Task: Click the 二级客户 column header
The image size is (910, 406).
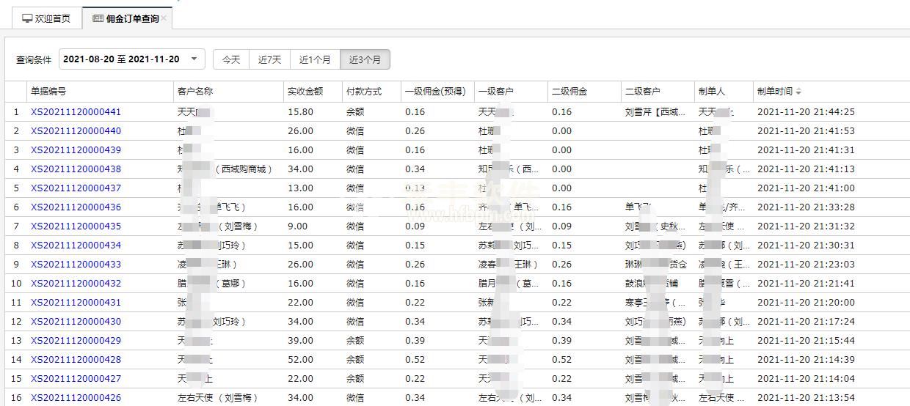Action: [x=643, y=92]
